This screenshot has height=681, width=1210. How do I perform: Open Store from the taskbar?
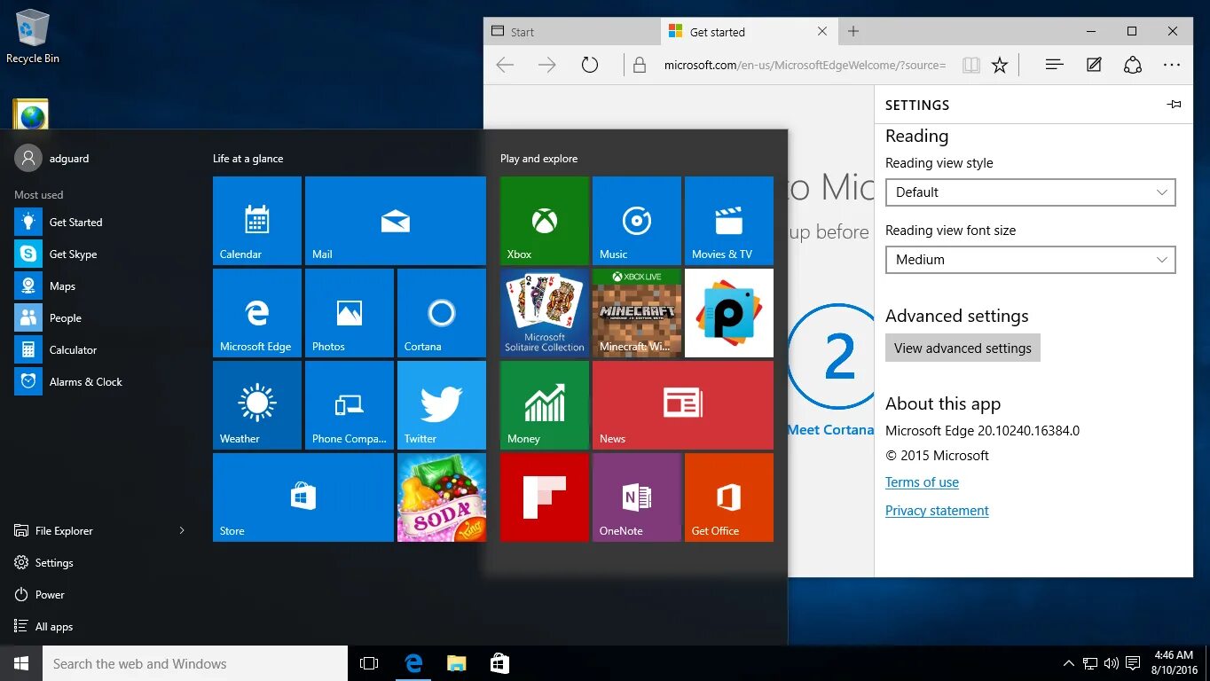pyautogui.click(x=499, y=663)
